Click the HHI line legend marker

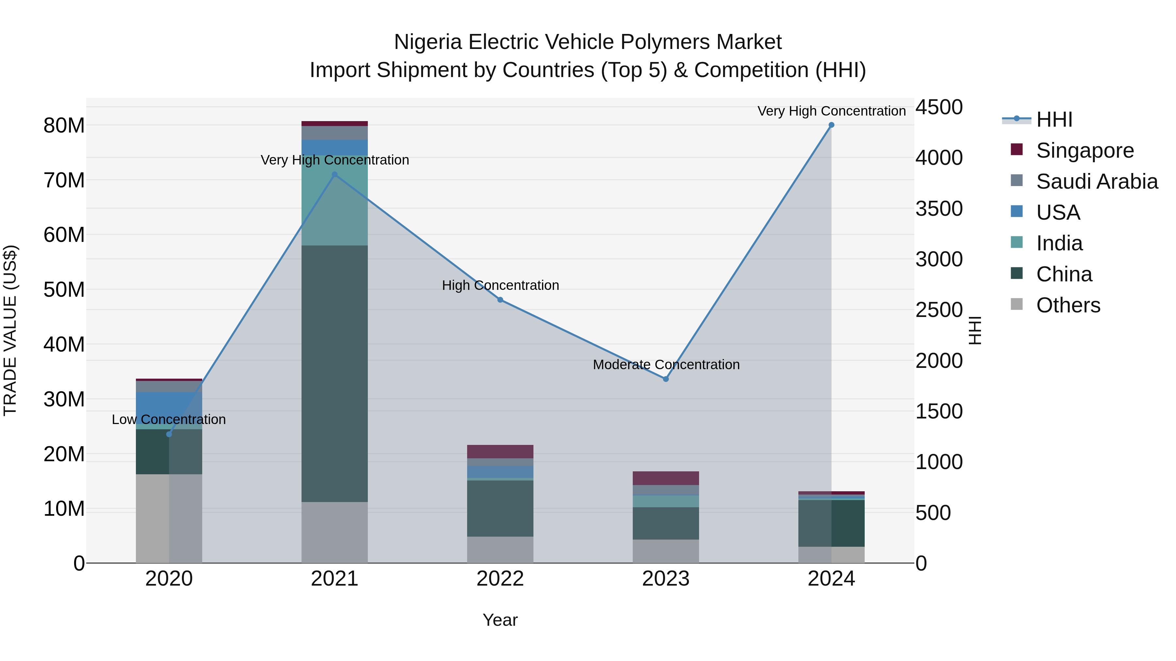1017,119
